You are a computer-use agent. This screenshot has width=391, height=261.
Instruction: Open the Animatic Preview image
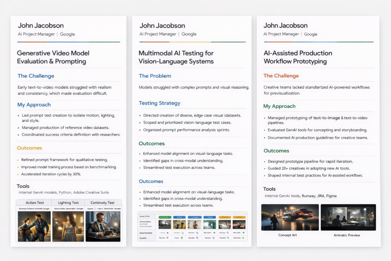[x=348, y=217]
